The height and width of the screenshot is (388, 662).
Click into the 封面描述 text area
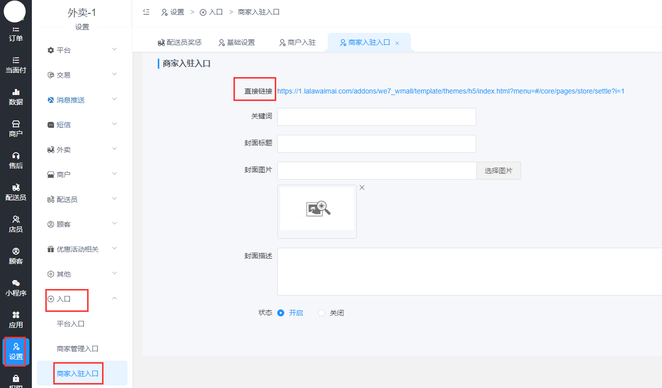coord(469,272)
